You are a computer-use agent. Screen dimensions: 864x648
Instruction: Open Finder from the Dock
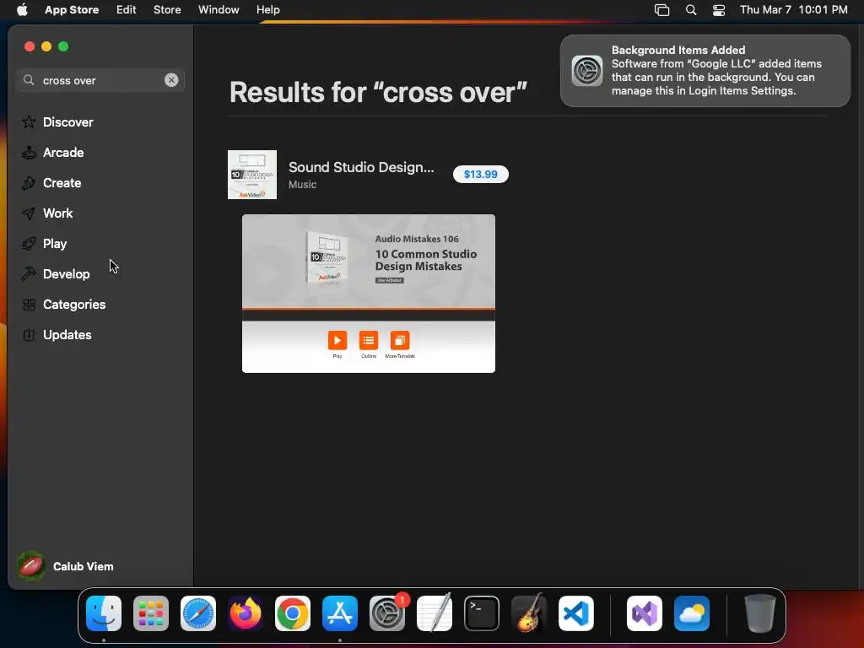pos(104,613)
